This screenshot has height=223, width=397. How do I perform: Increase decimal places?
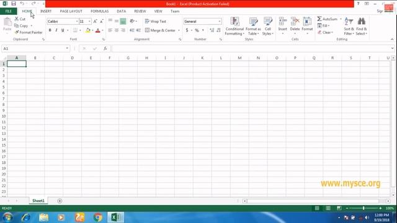pyautogui.click(x=212, y=30)
